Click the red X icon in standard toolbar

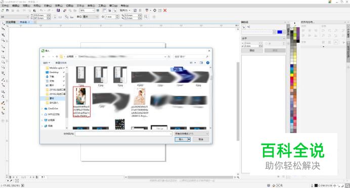[x=165, y=10]
